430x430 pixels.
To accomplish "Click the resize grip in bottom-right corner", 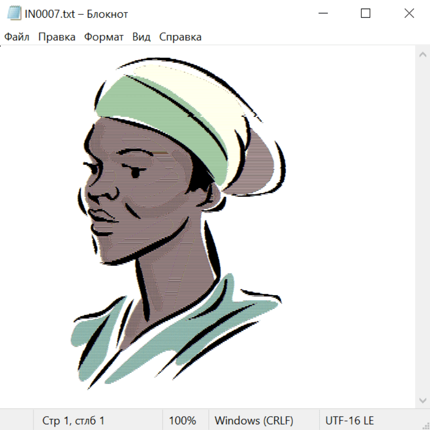I will 426,426.
